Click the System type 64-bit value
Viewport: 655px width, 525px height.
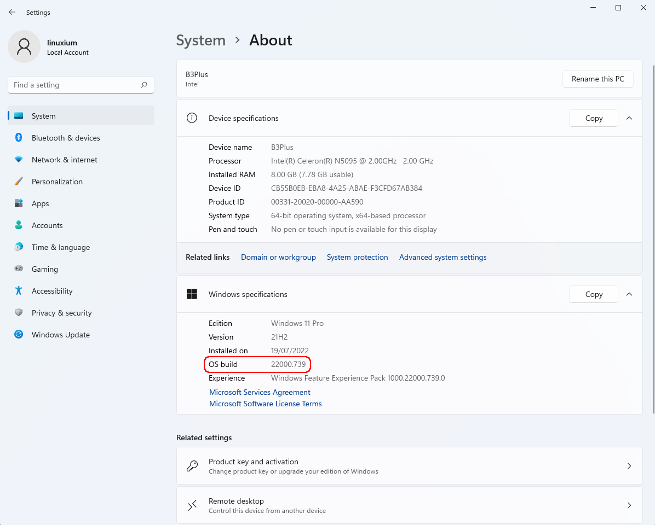[x=348, y=215]
